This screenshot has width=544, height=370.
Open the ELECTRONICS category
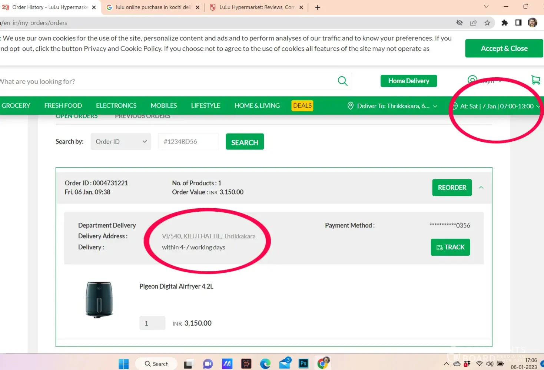(x=116, y=105)
